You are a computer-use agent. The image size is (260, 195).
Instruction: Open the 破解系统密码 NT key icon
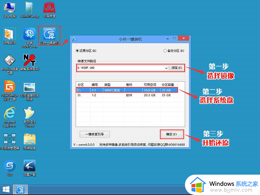tap(29, 63)
